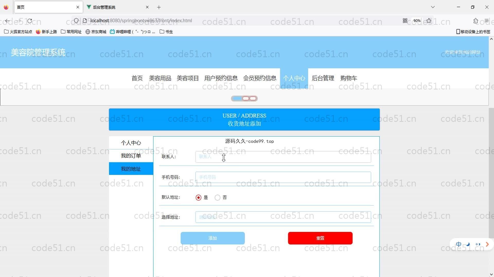
Task: Open 我的订单 in the sidebar
Action: tap(131, 156)
